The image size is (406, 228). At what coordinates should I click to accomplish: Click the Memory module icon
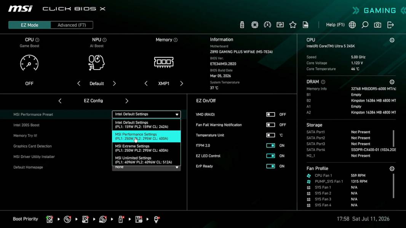164,62
